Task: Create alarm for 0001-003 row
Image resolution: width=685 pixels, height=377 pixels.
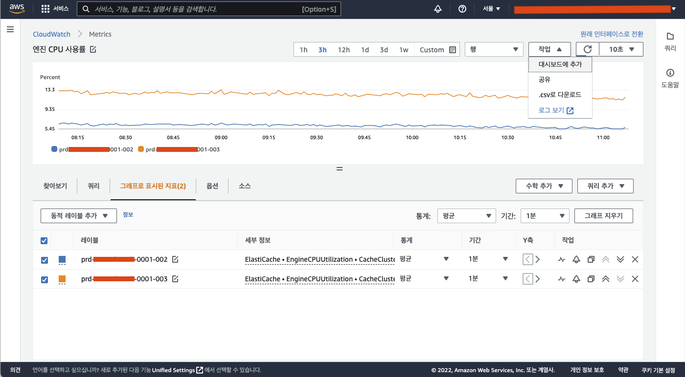Action: 576,279
